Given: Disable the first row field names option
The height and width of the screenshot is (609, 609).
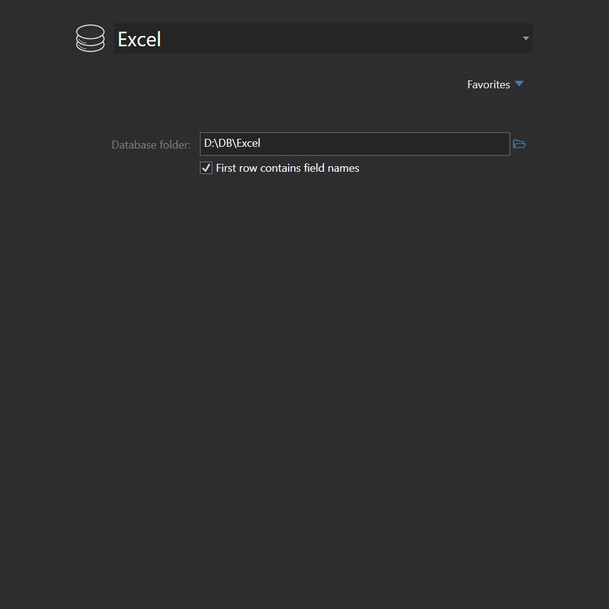Looking at the screenshot, I should point(205,167).
